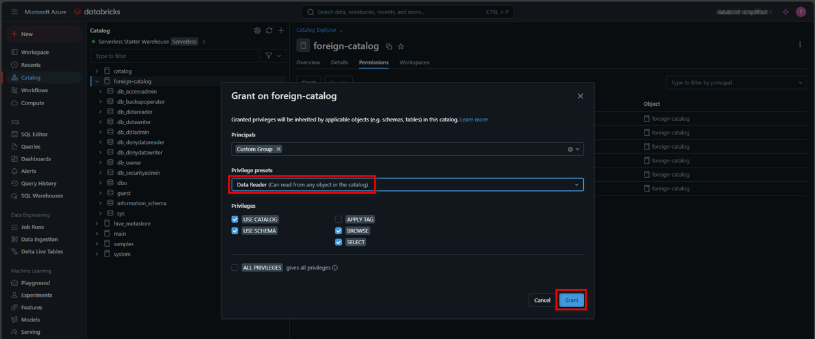
Task: Open the Databricks Assistant sparkle icon
Action: coord(786,12)
